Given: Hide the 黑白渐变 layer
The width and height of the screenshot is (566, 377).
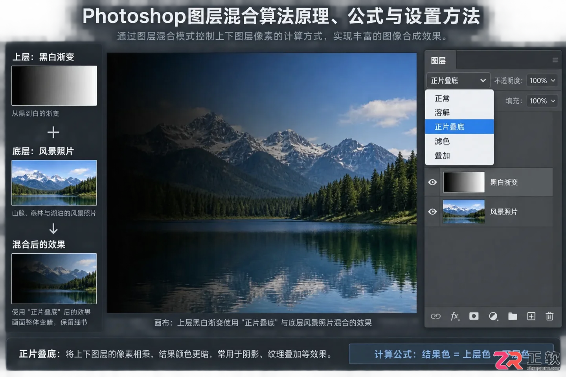Looking at the screenshot, I should pos(432,182).
